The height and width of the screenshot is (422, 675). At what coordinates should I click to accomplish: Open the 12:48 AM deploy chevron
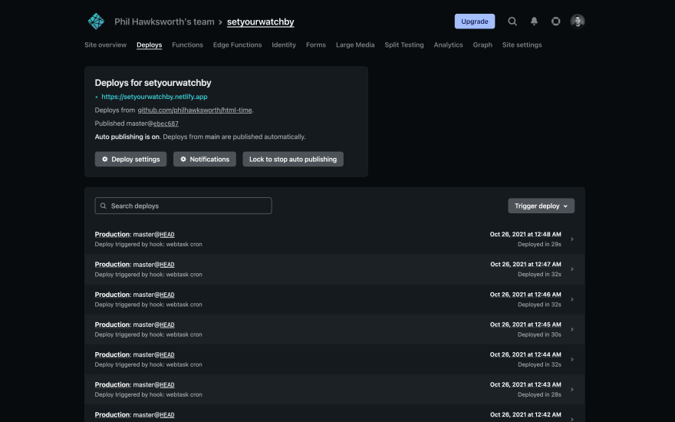(x=572, y=239)
